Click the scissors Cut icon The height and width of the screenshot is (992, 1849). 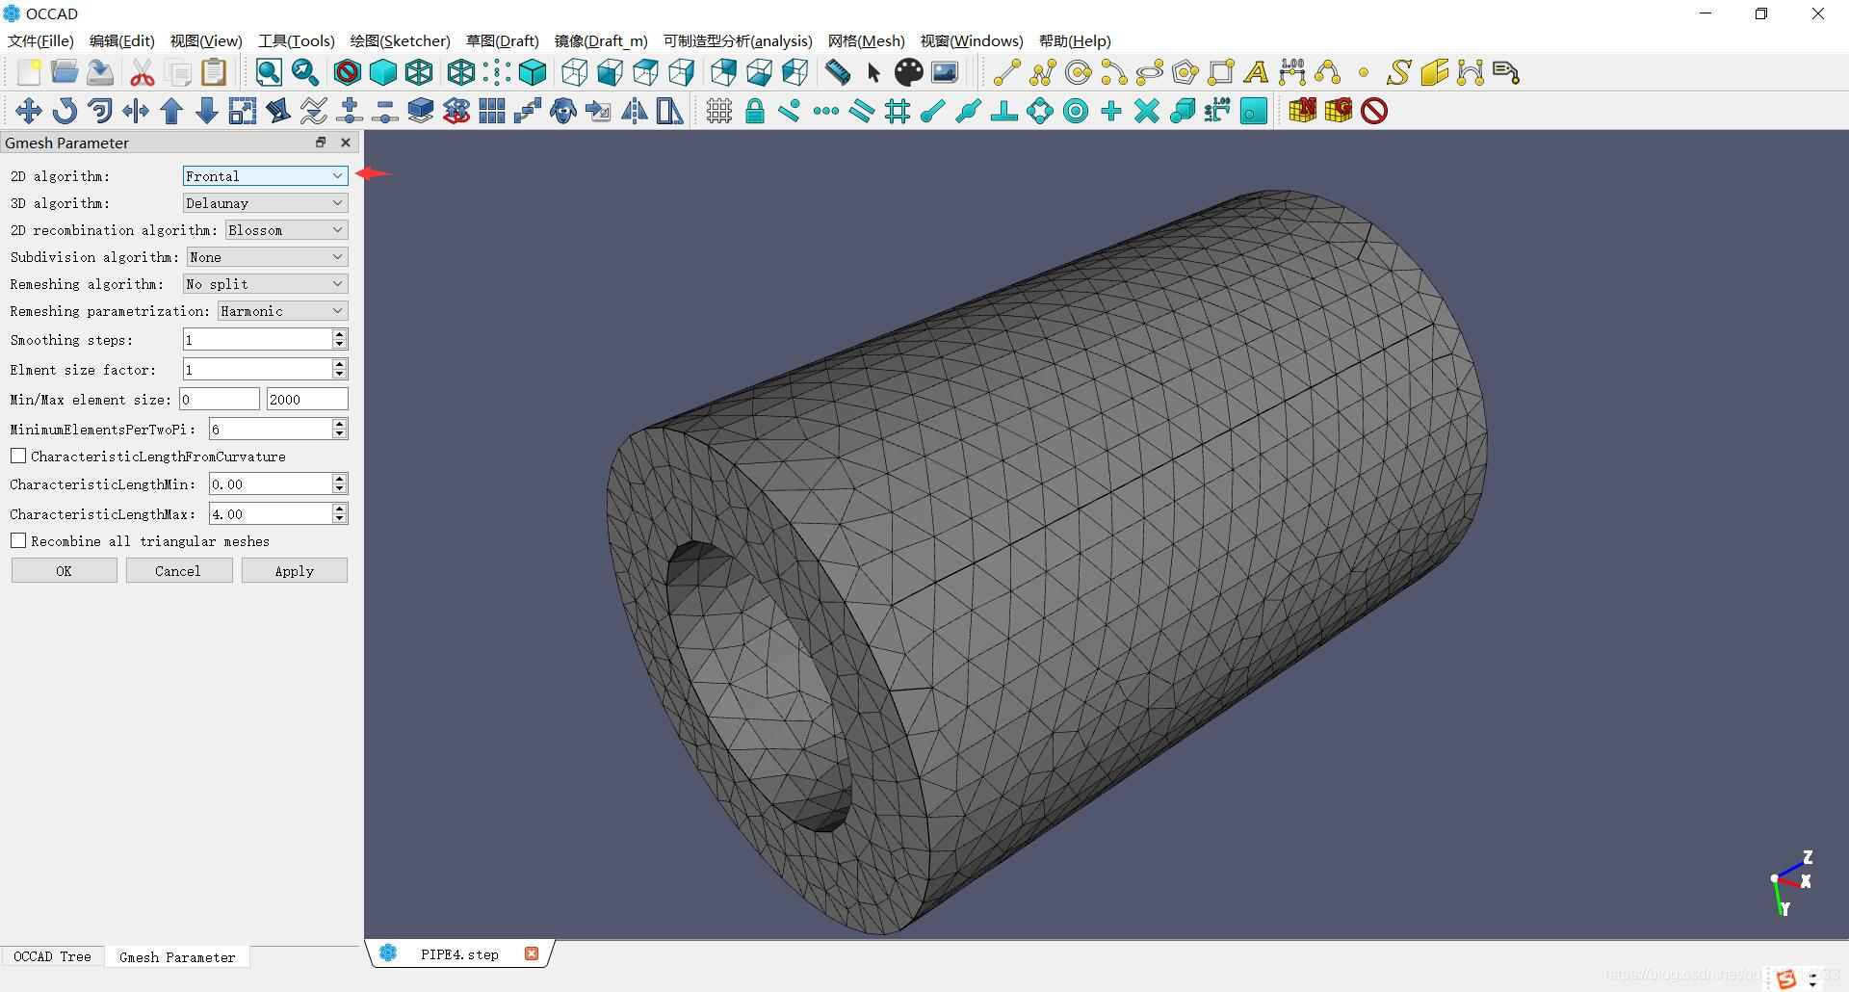point(143,73)
